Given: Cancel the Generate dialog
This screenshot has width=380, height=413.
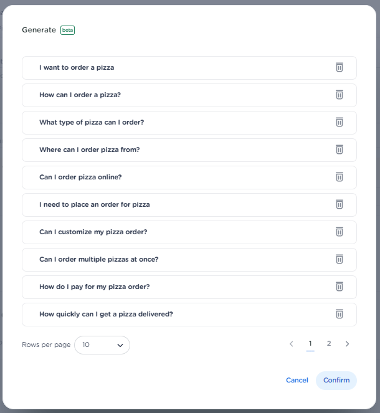Looking at the screenshot, I should pos(297,380).
